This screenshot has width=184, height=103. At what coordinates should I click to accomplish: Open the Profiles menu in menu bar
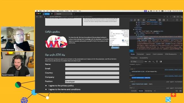coord(67,11)
